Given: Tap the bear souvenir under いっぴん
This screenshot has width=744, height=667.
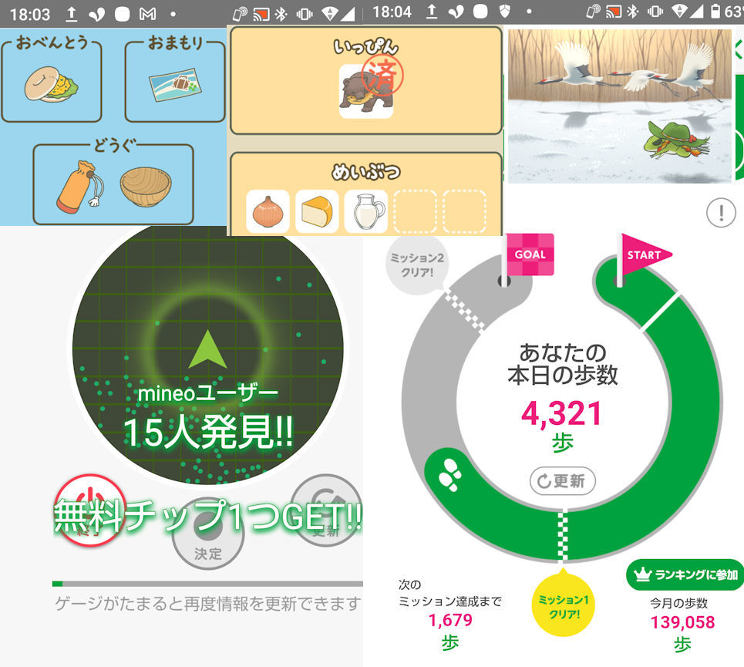Looking at the screenshot, I should 365,91.
